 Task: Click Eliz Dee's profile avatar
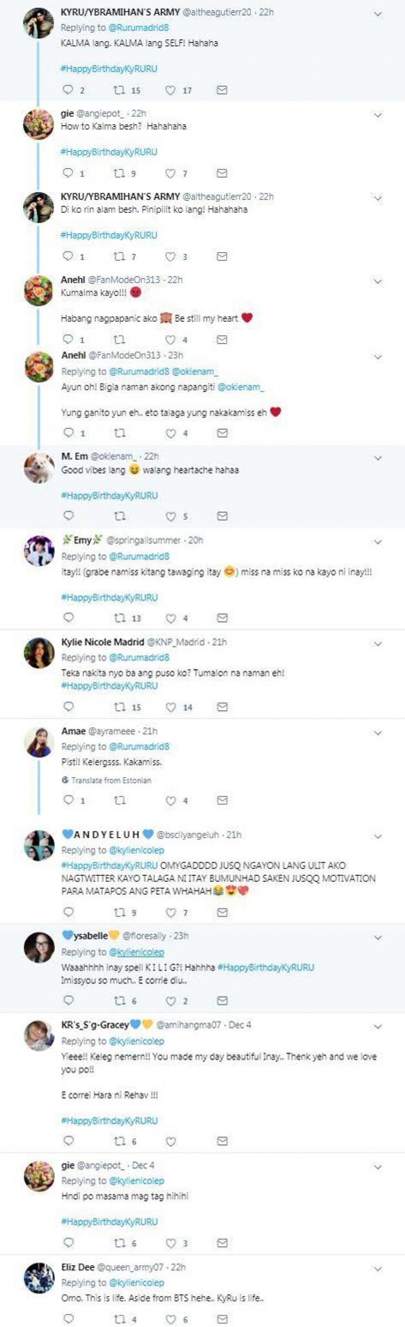pyautogui.click(x=39, y=1278)
